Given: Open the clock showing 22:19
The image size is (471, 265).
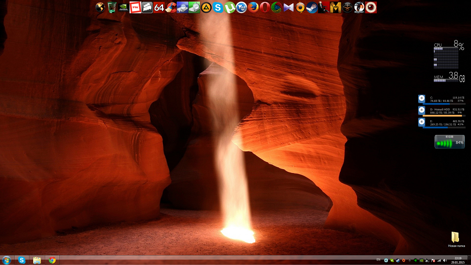Looking at the screenshot, I should pos(458,260).
